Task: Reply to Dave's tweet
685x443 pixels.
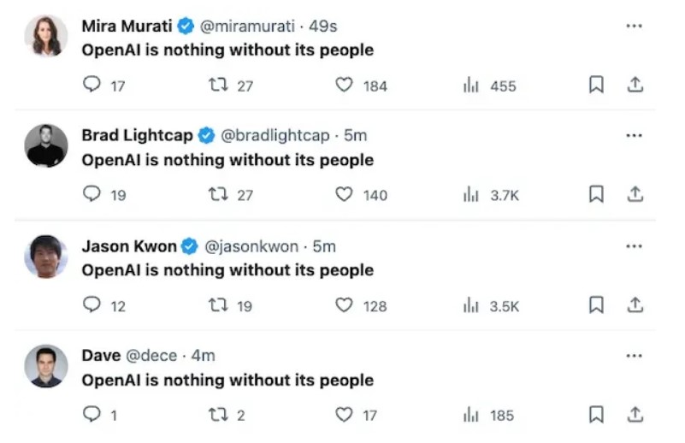Action: [x=92, y=415]
